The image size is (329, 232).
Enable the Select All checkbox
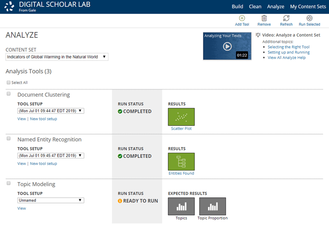(x=9, y=82)
